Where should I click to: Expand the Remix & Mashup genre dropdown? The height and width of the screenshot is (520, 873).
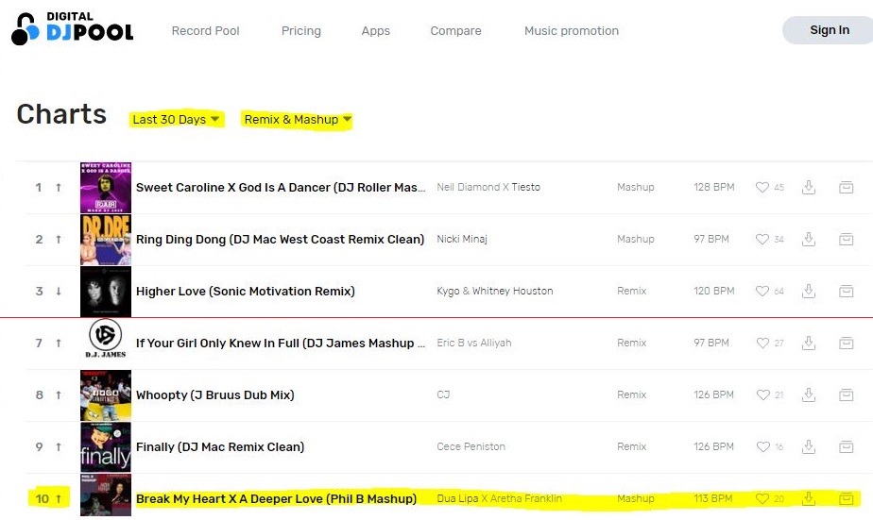(x=298, y=120)
